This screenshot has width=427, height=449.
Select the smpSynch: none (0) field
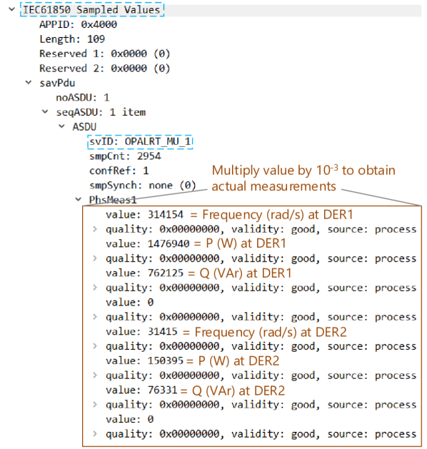(x=143, y=186)
